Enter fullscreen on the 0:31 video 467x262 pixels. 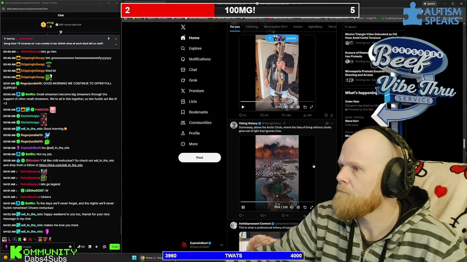click(311, 107)
